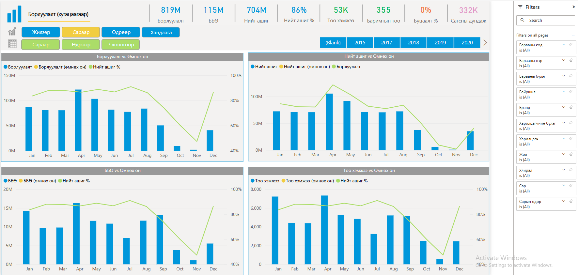578x275 pixels.
Task: Collapse the Filters pane with double-arrow icon
Action: point(573,7)
